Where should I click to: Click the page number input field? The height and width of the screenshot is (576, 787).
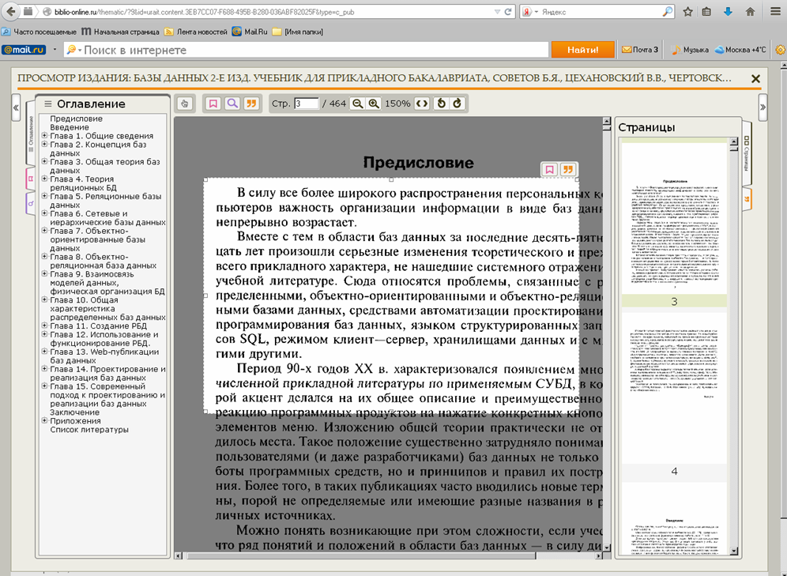306,104
